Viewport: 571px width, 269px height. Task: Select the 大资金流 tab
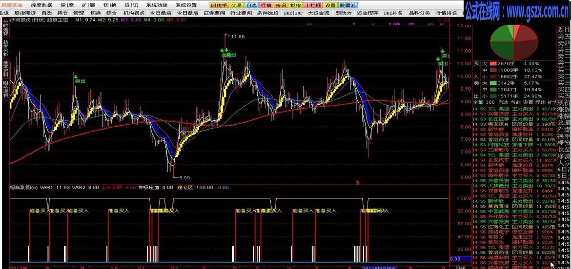(319, 13)
